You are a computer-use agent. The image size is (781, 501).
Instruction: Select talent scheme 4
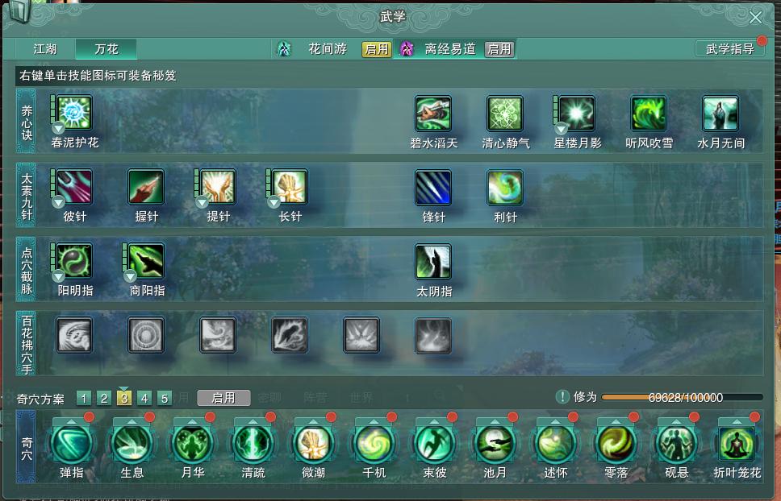coord(144,398)
